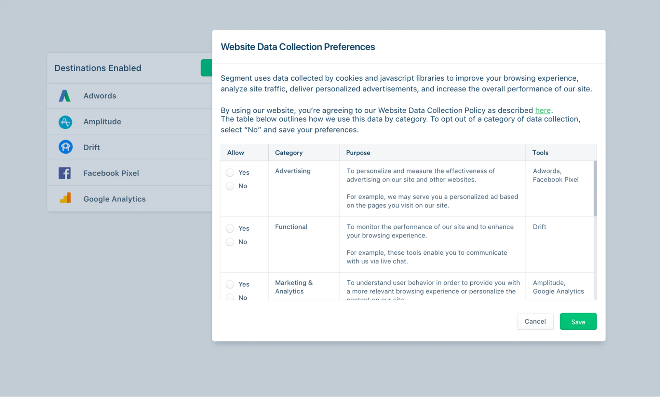Choose No for Marketing & Analytics

(x=230, y=297)
